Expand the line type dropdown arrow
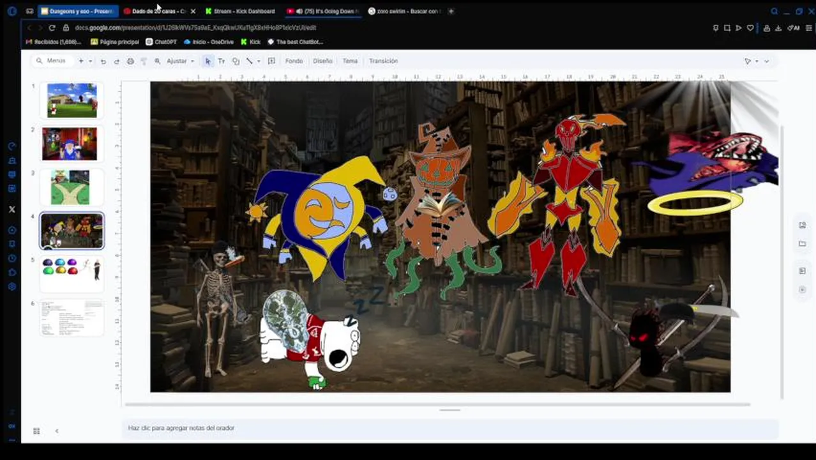Viewport: 816px width, 460px height. tap(259, 61)
